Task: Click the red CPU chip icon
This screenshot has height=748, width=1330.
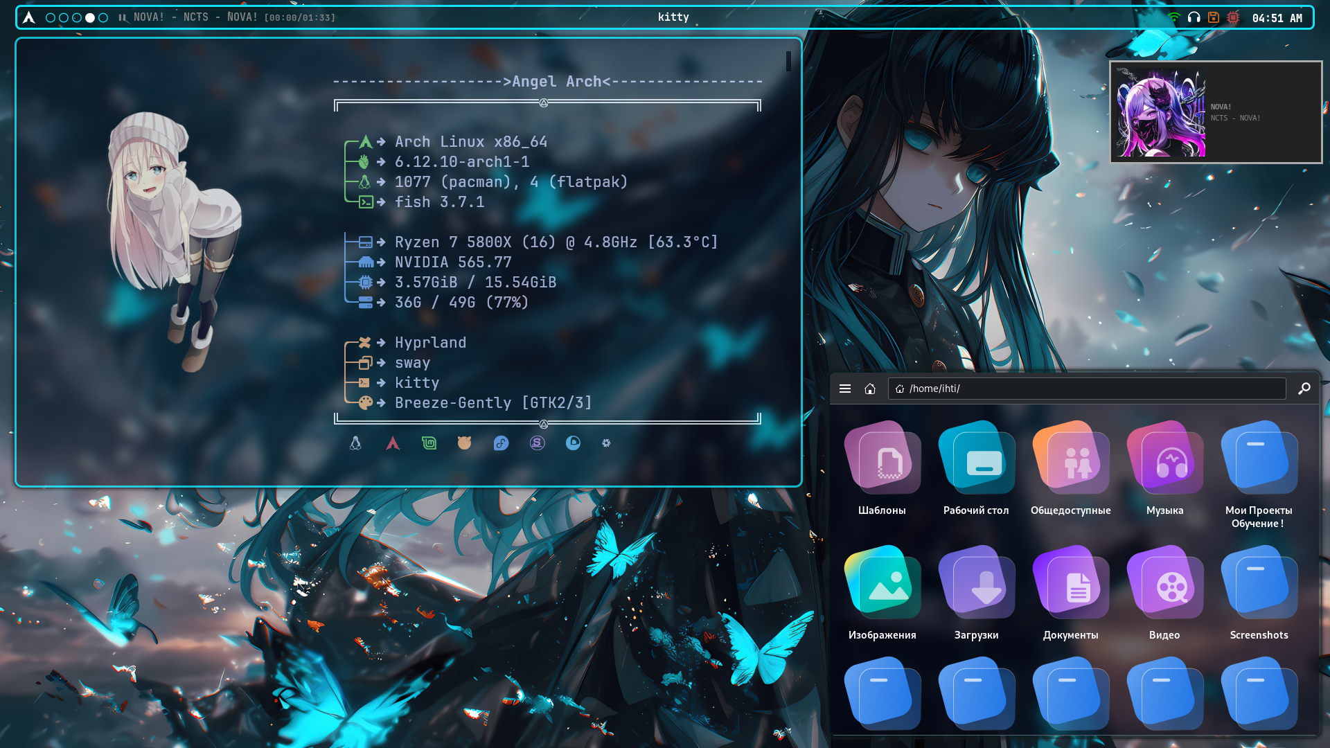Action: coord(1233,18)
